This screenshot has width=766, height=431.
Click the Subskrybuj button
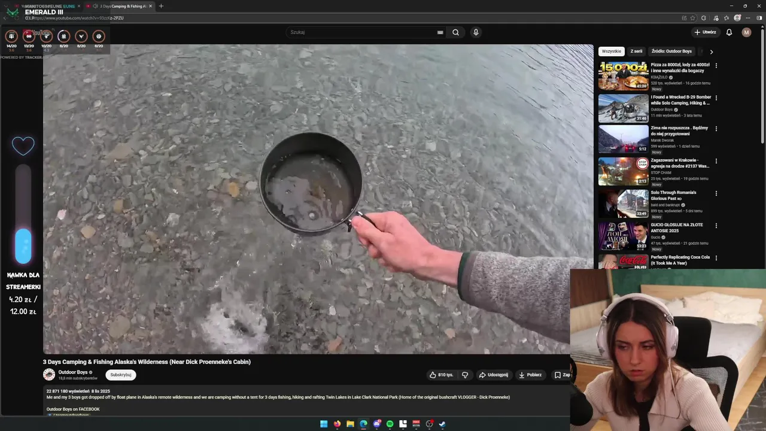tap(121, 375)
